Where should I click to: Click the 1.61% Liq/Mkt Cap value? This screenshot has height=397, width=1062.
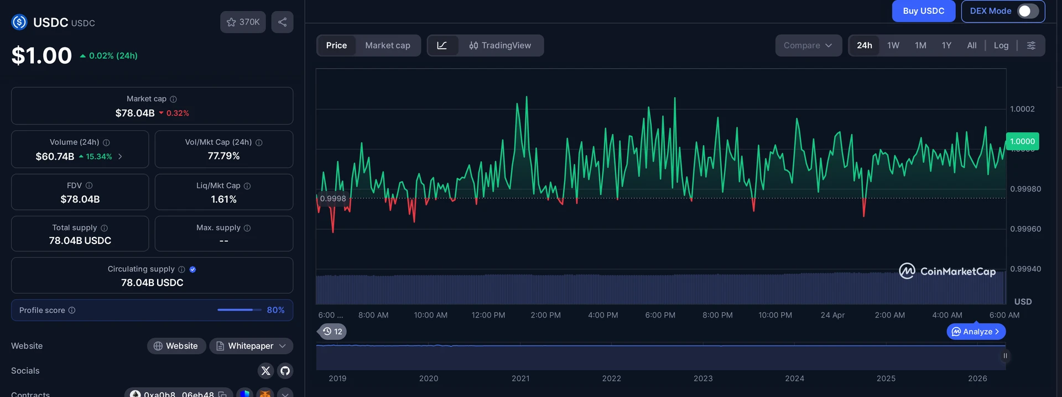(223, 199)
